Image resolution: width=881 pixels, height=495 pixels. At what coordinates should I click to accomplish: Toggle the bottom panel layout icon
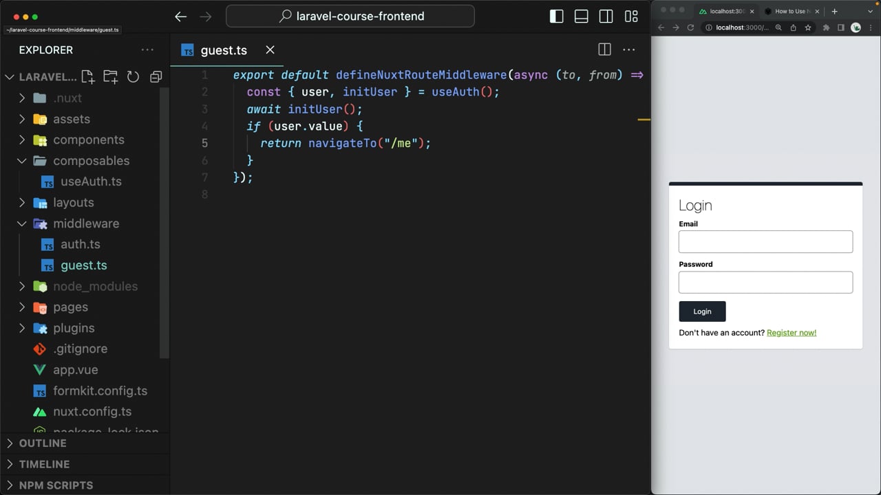582,16
